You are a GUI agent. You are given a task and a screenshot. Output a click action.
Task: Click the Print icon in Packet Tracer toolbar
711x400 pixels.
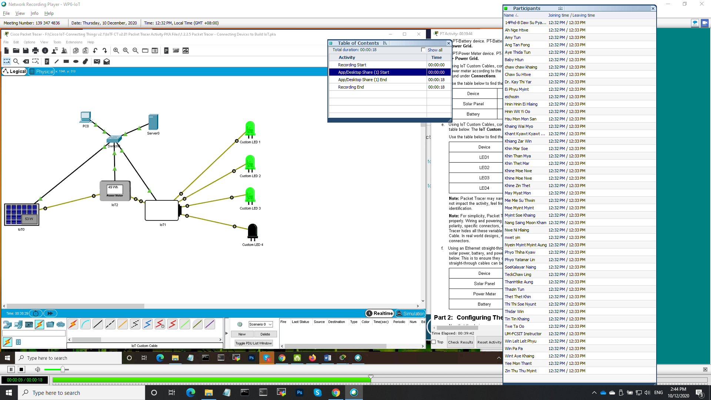(x=35, y=51)
